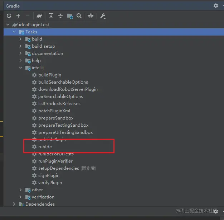Open Gradle build tool settings wrench
This screenshot has height=220, width=224.
(103, 16)
